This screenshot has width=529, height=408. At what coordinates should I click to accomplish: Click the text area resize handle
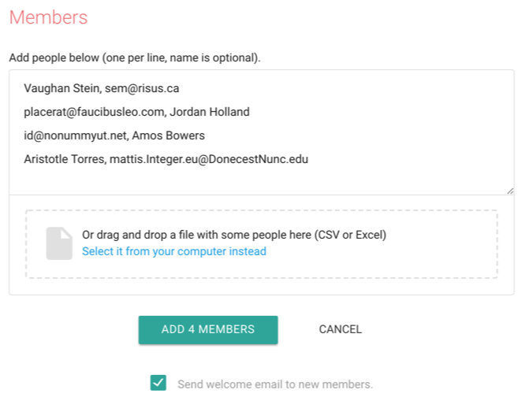point(509,190)
